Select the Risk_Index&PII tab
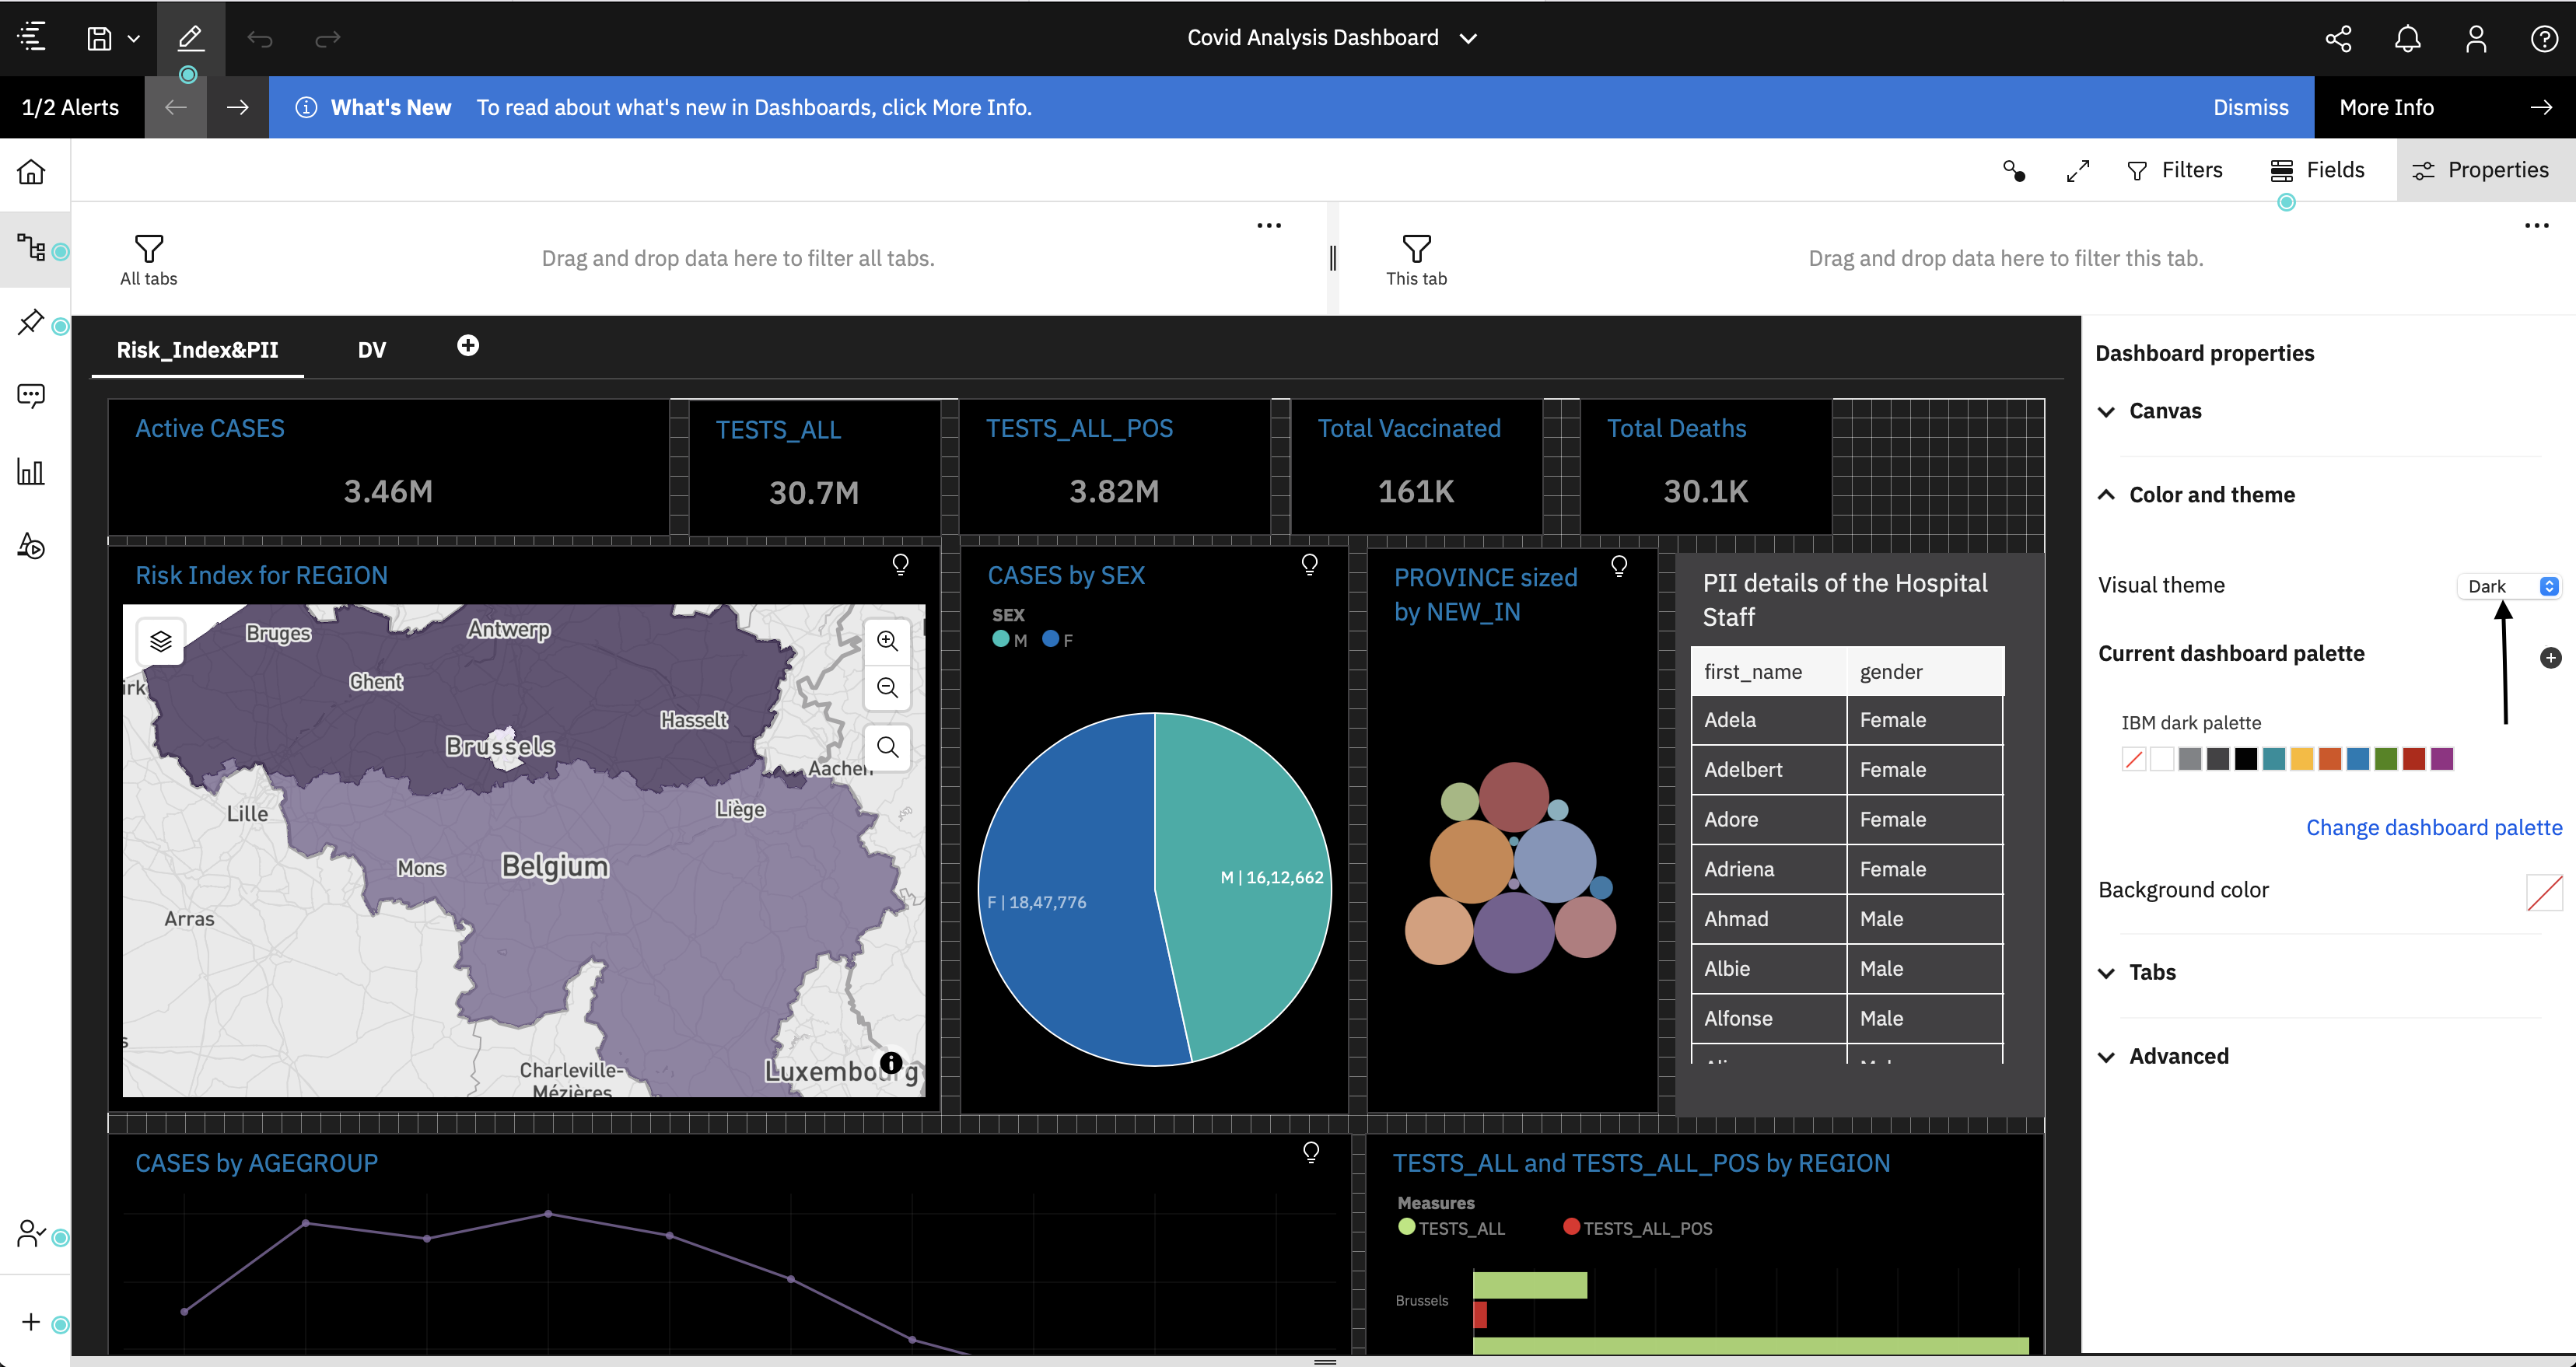 pyautogui.click(x=197, y=350)
